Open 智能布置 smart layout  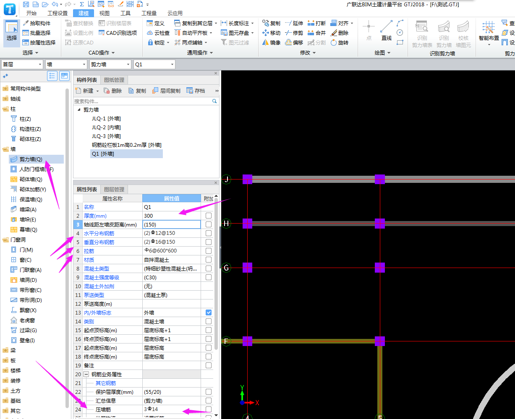(489, 33)
